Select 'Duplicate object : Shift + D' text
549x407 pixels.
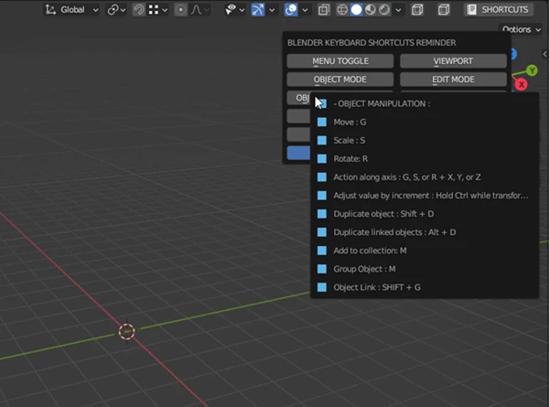[383, 214]
